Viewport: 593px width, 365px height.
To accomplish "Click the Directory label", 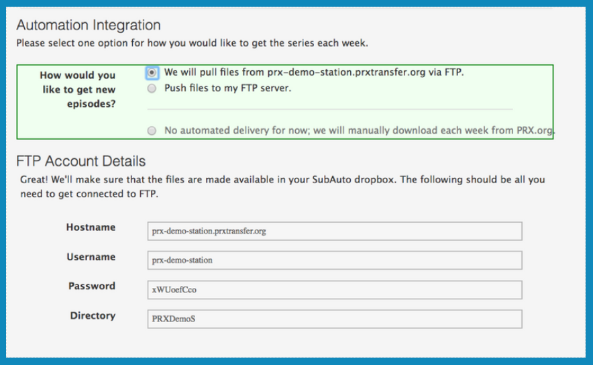I will (x=93, y=315).
